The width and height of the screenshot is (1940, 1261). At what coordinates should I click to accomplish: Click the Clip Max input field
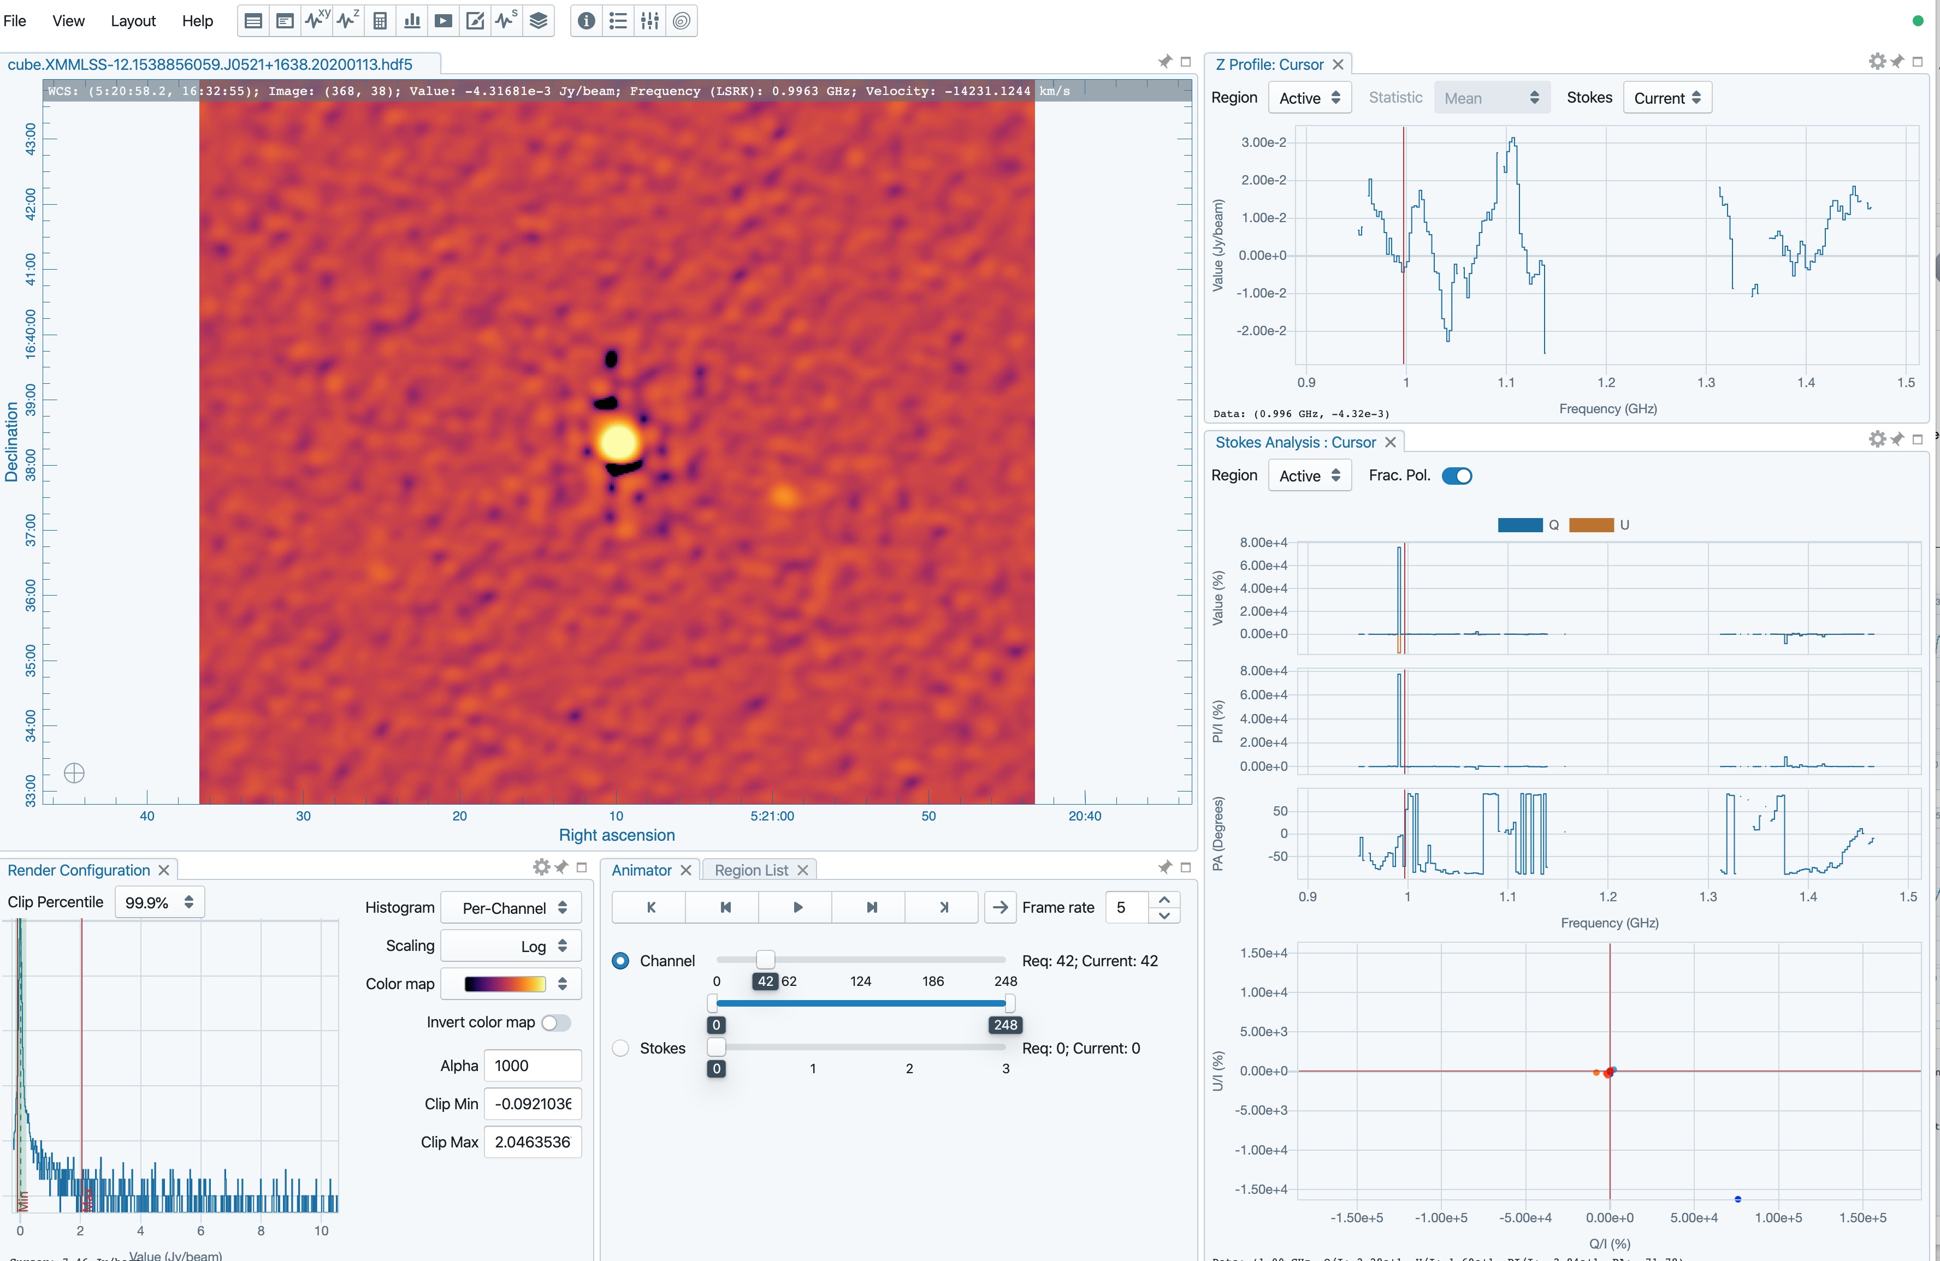533,1142
